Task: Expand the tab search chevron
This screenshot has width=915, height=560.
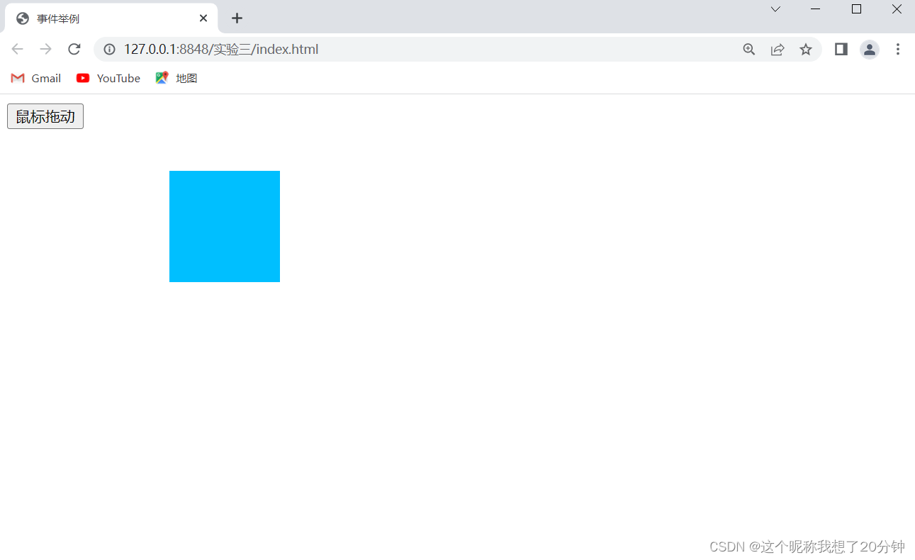Action: click(775, 9)
